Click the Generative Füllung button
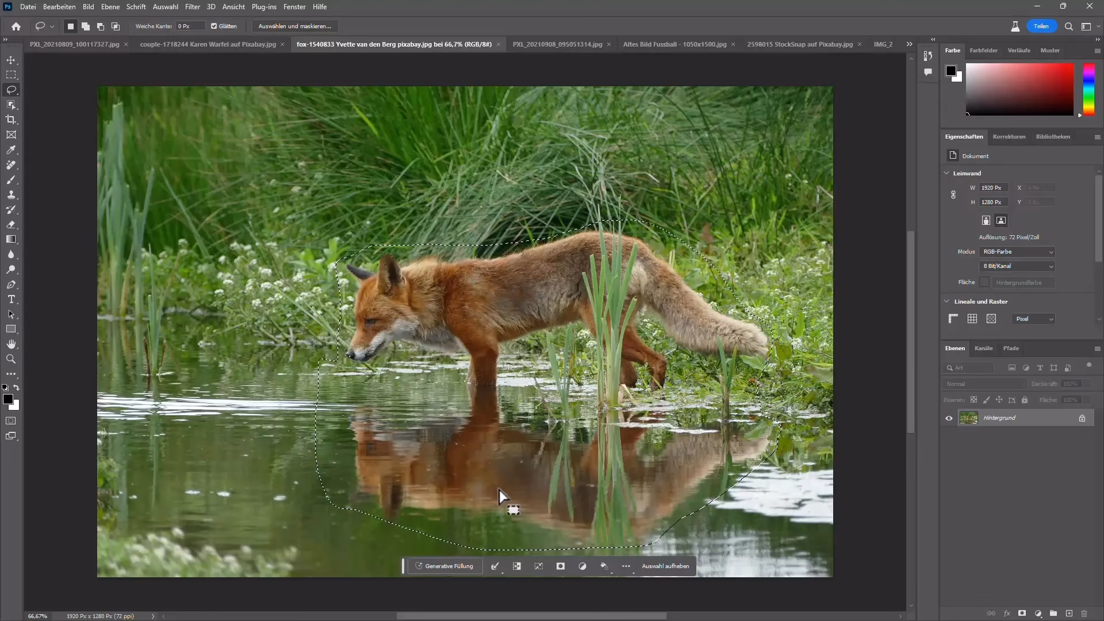 (x=445, y=566)
